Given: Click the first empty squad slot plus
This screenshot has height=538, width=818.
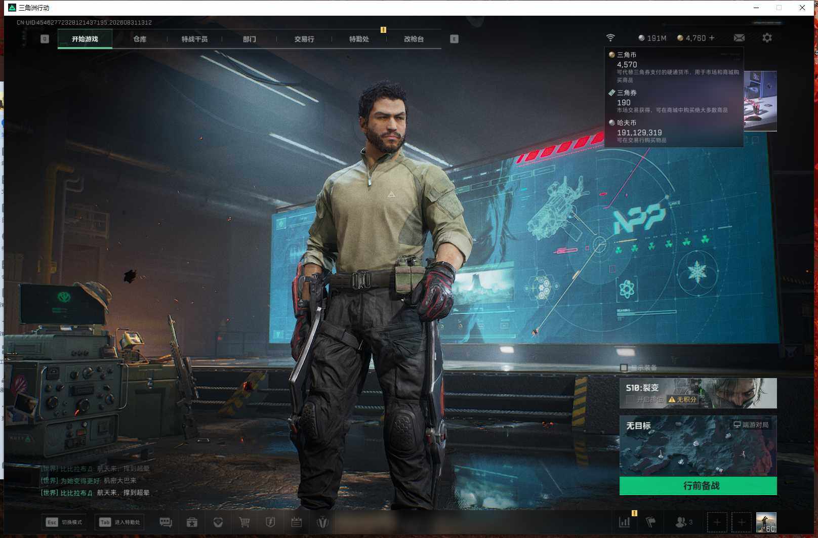Looking at the screenshot, I should click(x=717, y=522).
